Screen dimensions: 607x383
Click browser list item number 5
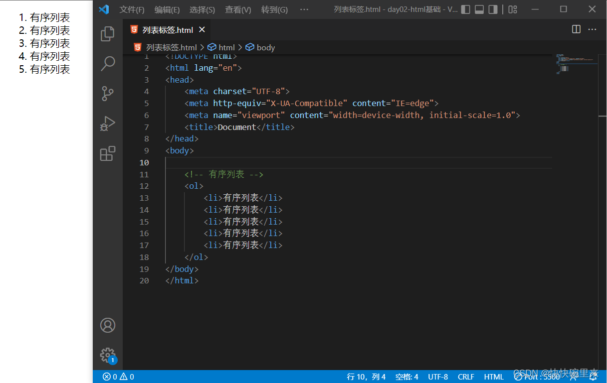tap(44, 69)
